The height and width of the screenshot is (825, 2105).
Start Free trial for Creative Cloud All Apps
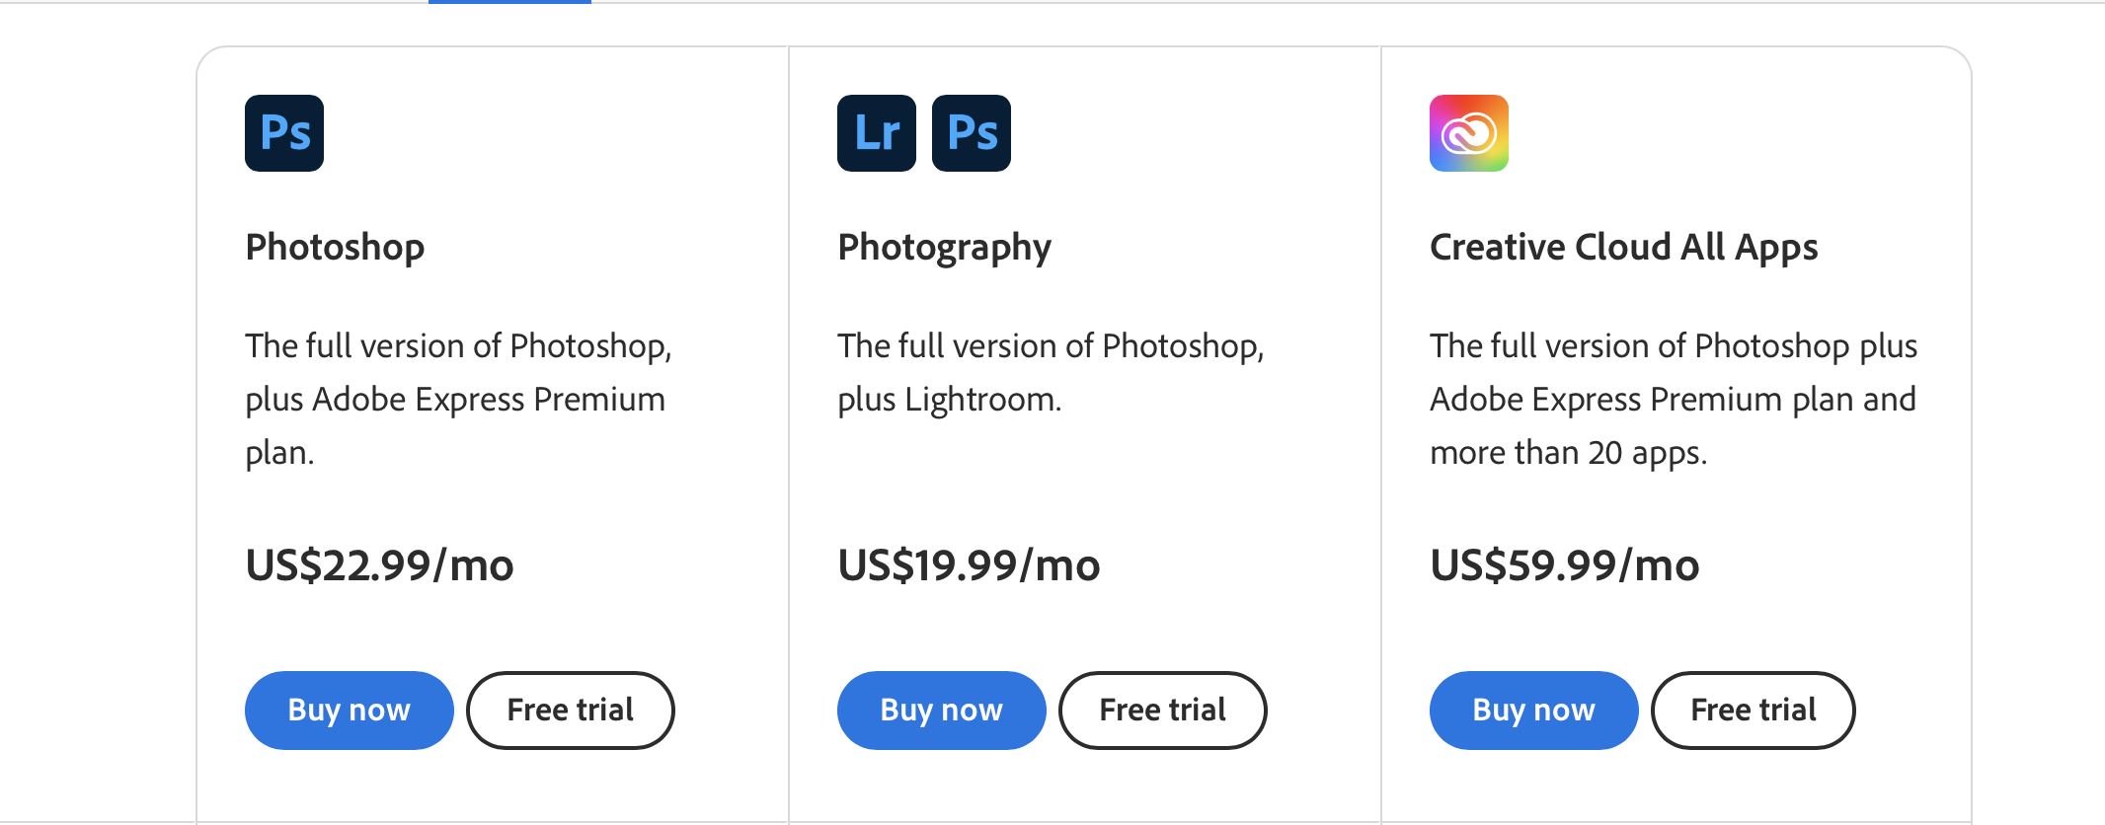coord(1753,711)
